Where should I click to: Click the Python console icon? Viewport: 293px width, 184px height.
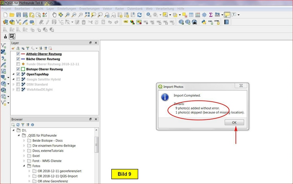pyautogui.click(x=204, y=22)
